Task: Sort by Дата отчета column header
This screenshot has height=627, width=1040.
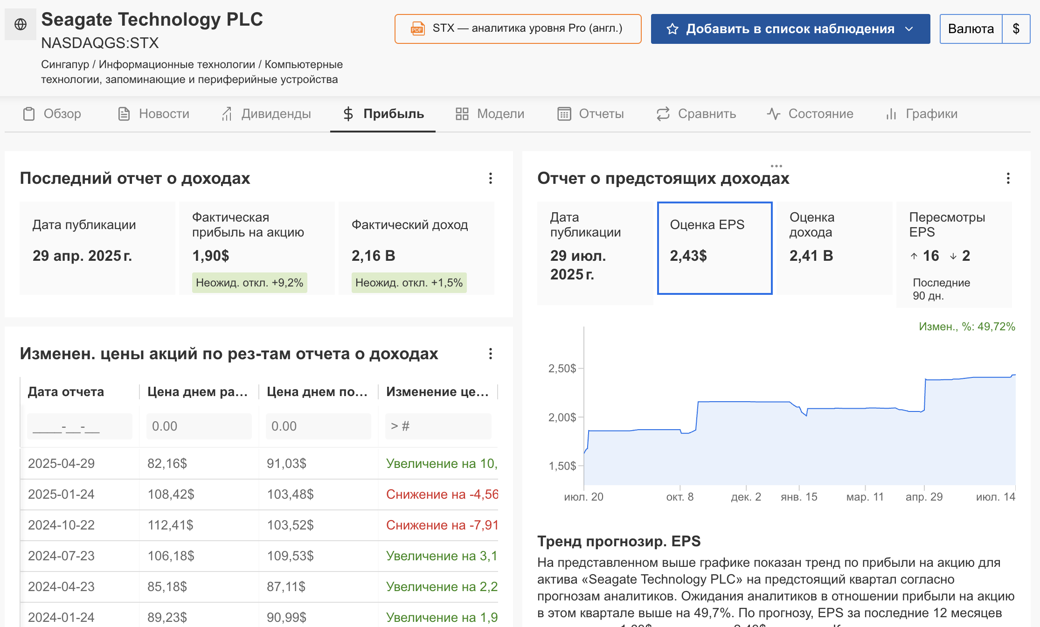Action: (66, 392)
